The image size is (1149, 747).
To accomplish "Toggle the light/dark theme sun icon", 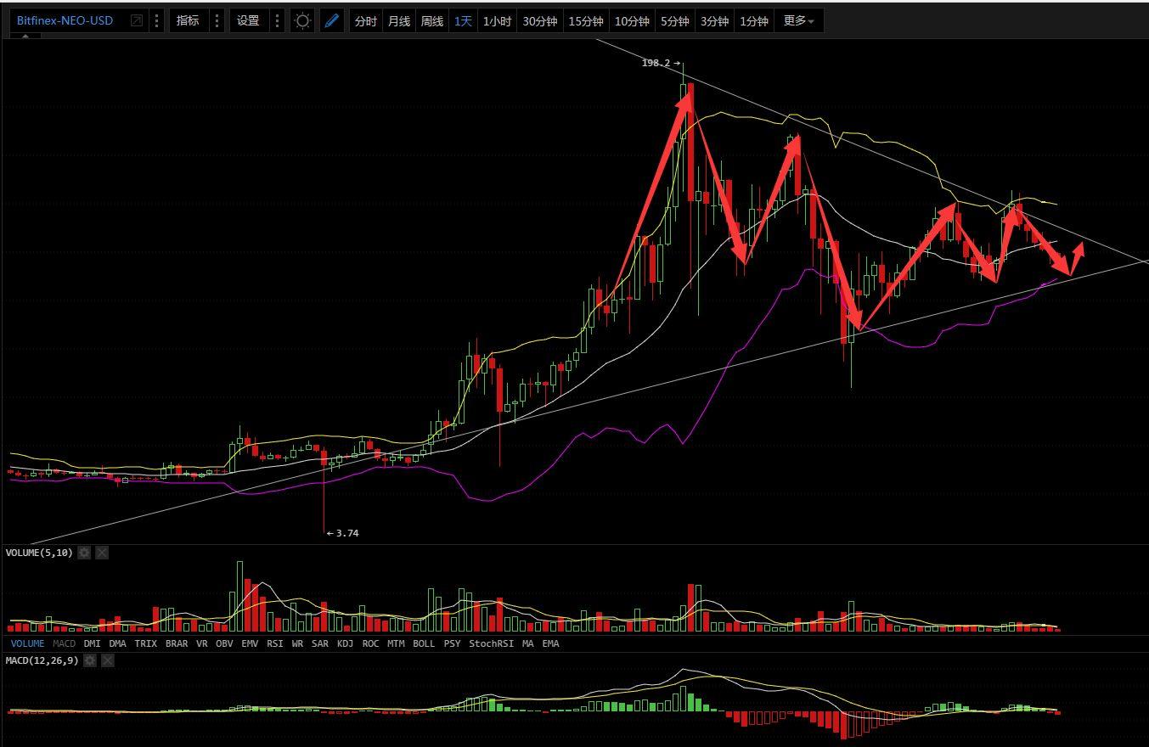I will pyautogui.click(x=302, y=20).
